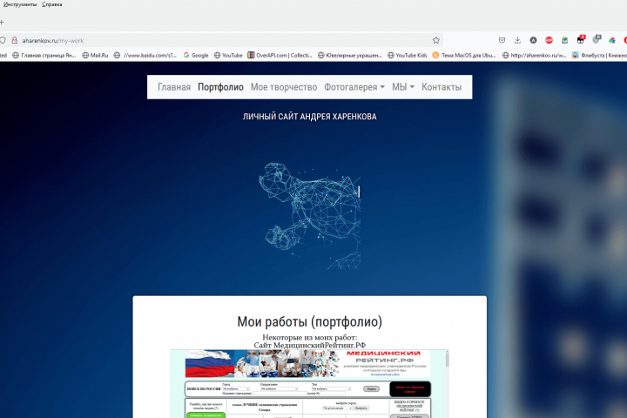627x418 pixels.
Task: Open the Главная страница Ян... bookmark
Action: tap(44, 55)
